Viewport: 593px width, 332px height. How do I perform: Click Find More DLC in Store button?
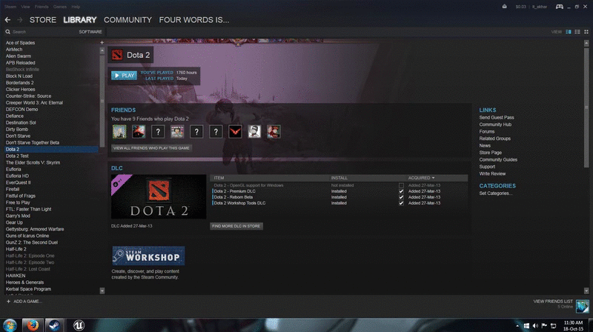pos(236,226)
